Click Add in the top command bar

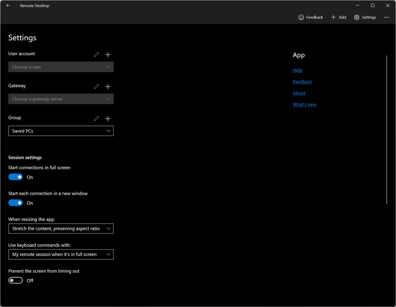pos(338,17)
